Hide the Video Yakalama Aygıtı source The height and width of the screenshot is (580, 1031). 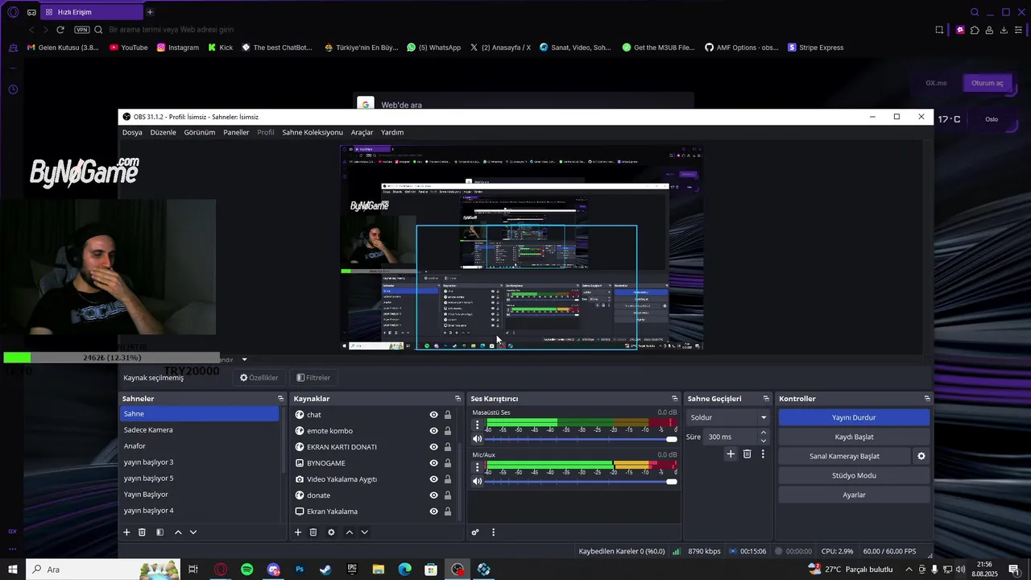(x=433, y=479)
